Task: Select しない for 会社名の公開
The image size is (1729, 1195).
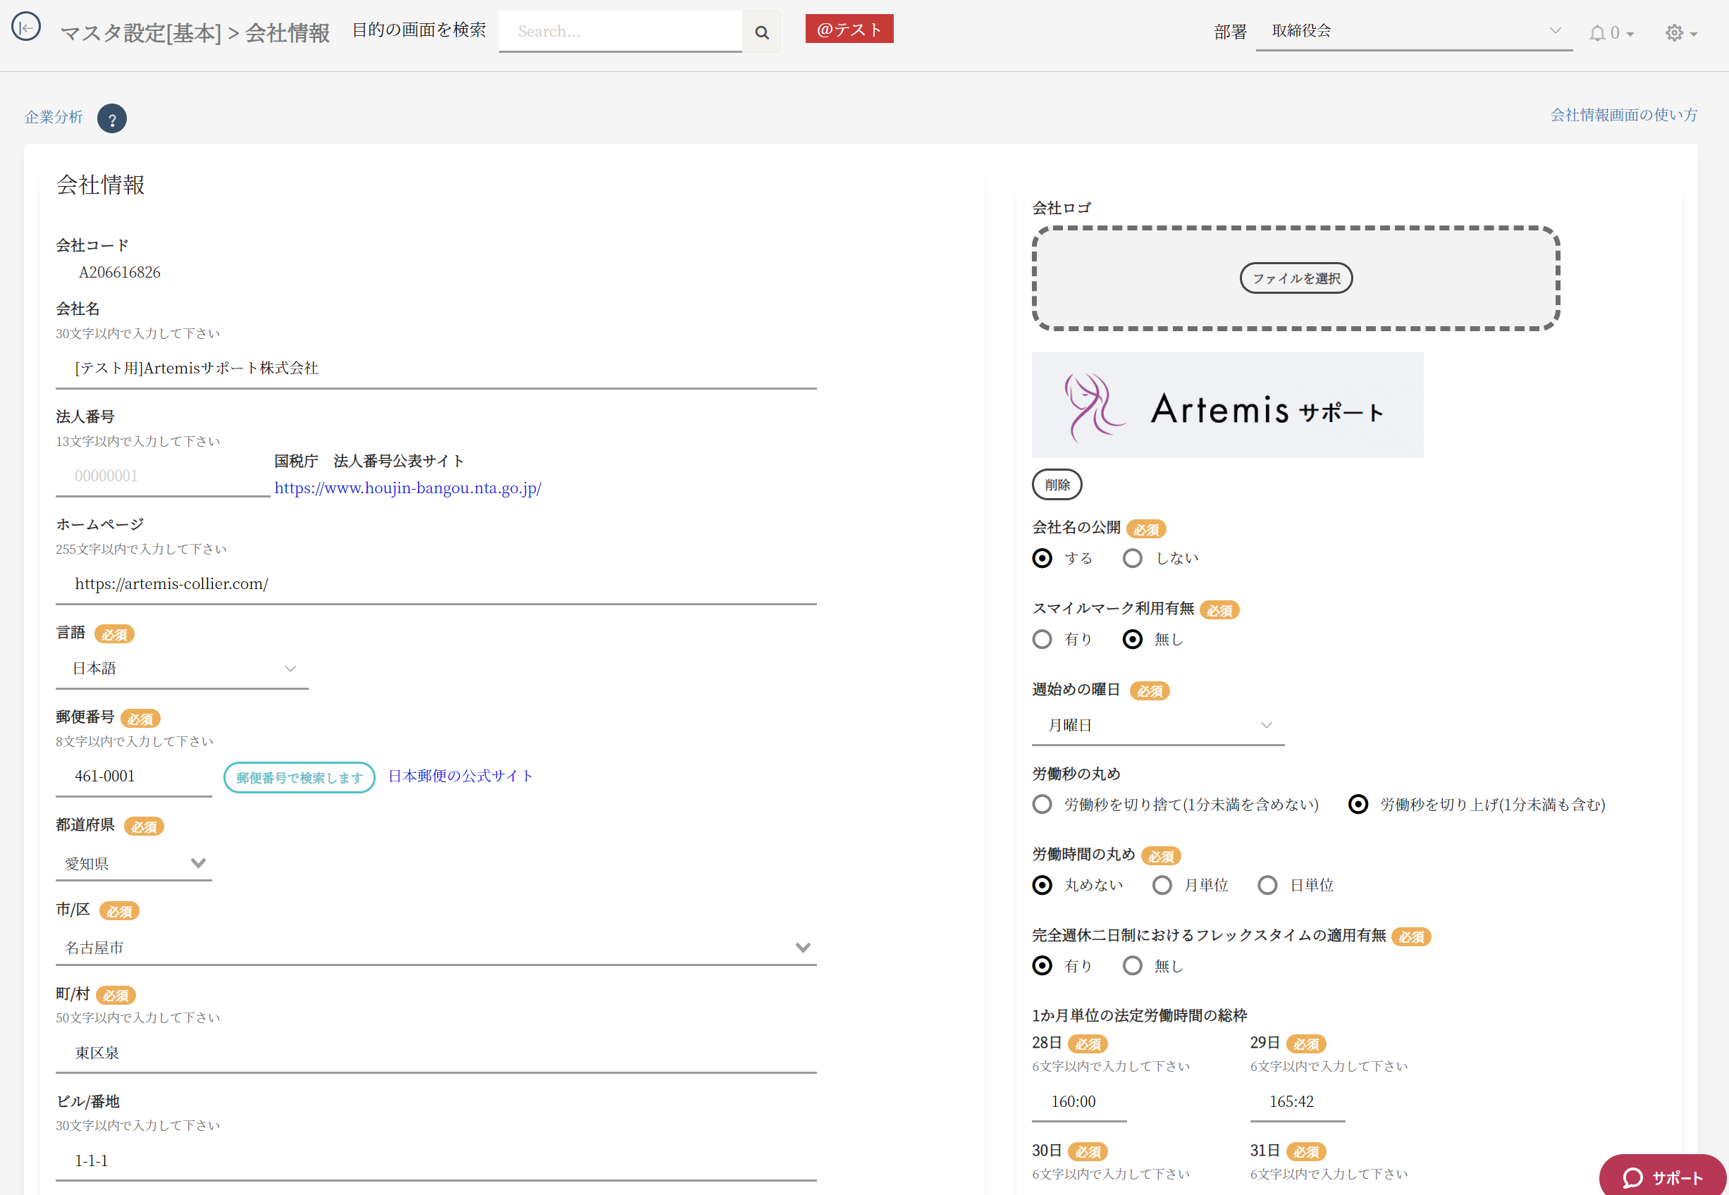Action: [x=1132, y=559]
